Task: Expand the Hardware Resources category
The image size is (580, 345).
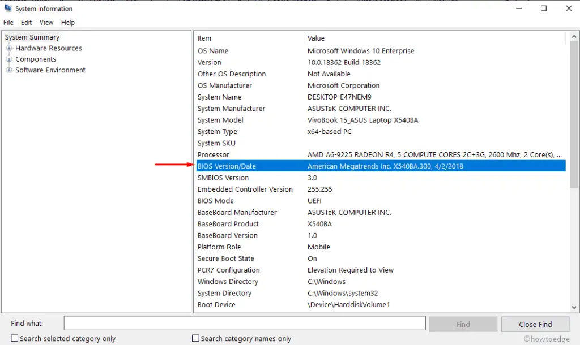Action: point(8,48)
